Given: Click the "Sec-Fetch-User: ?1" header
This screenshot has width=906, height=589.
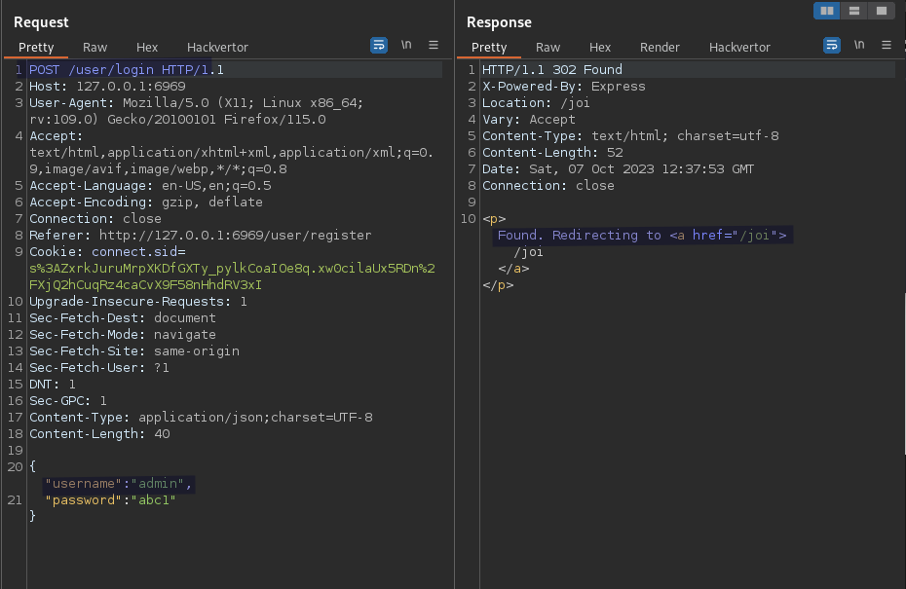Looking at the screenshot, I should coord(99,368).
